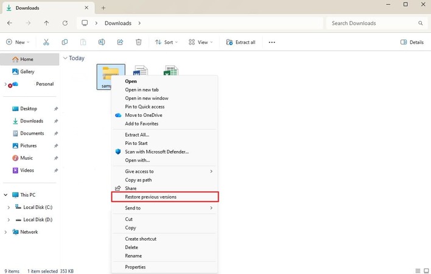Choose Copy as path
431x274 pixels.
pos(164,180)
